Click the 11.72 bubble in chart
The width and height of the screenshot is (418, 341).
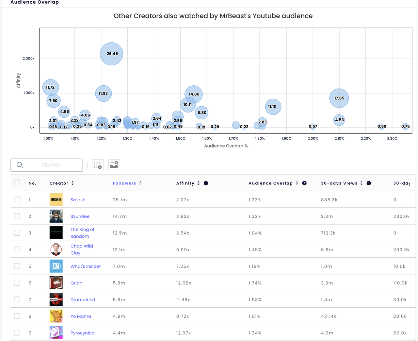[x=51, y=88]
